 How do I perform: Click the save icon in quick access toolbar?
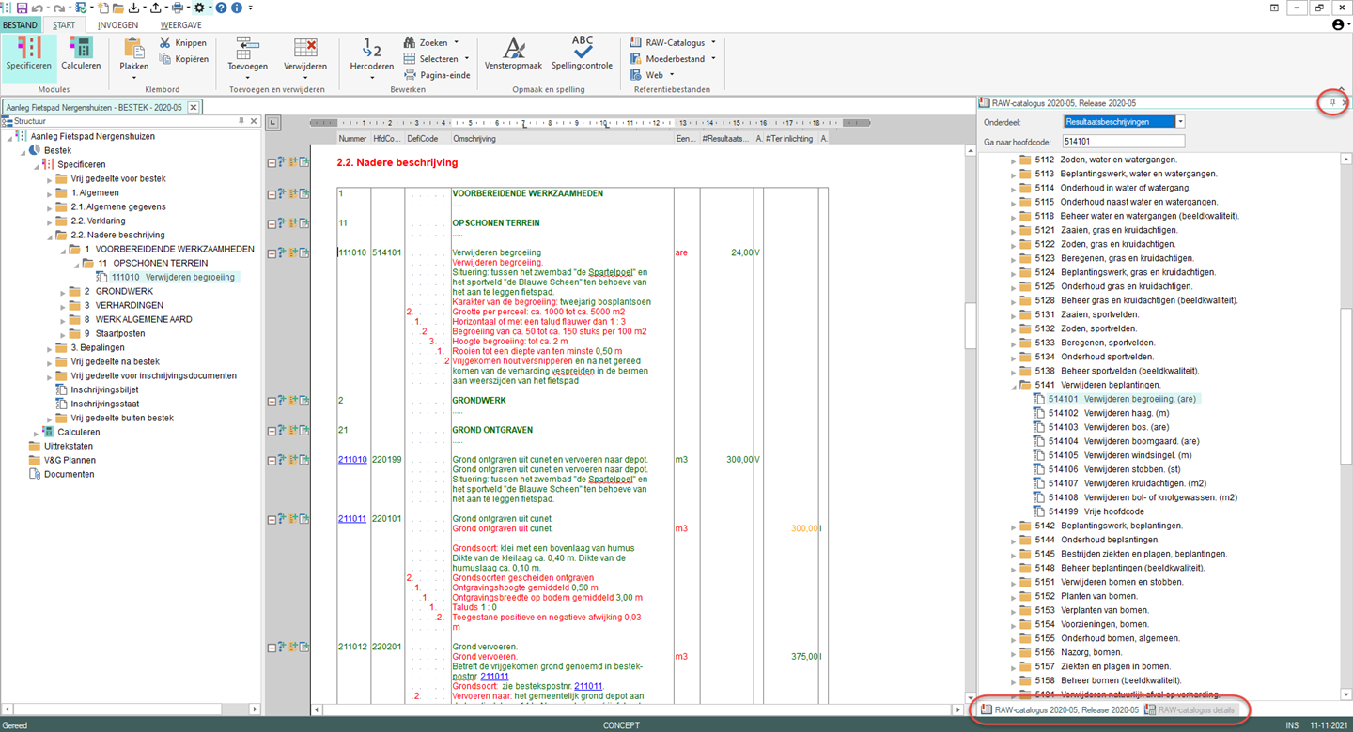click(x=22, y=8)
